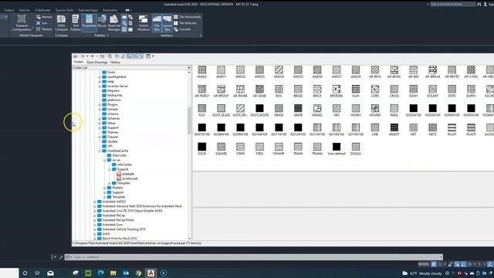Select the HONEY hatch pattern
This screenshot has height=278, width=494.
click(356, 110)
